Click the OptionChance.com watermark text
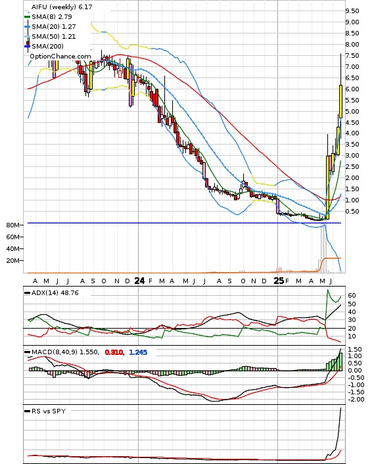The width and height of the screenshot is (372, 464). click(x=60, y=57)
